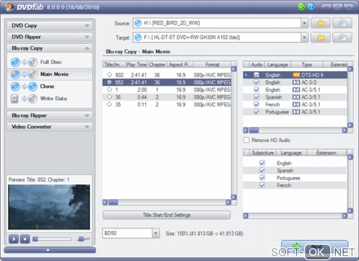
Task: Play the title preview
Action: [x=13, y=239]
